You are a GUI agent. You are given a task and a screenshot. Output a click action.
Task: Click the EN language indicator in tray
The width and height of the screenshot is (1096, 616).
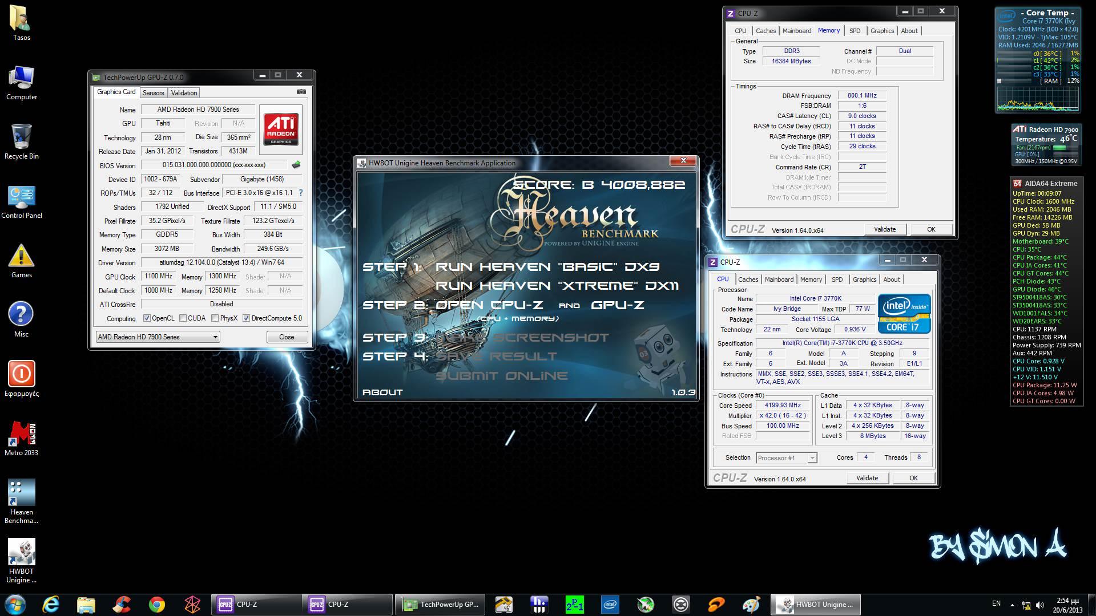[996, 603]
